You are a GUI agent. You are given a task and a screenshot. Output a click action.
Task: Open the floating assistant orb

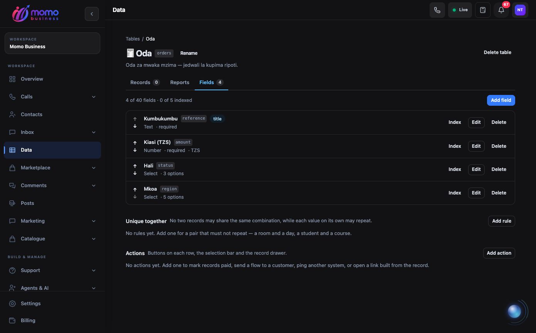514,311
